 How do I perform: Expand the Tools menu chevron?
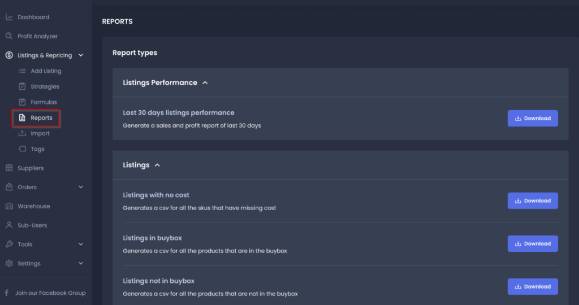pyautogui.click(x=81, y=244)
